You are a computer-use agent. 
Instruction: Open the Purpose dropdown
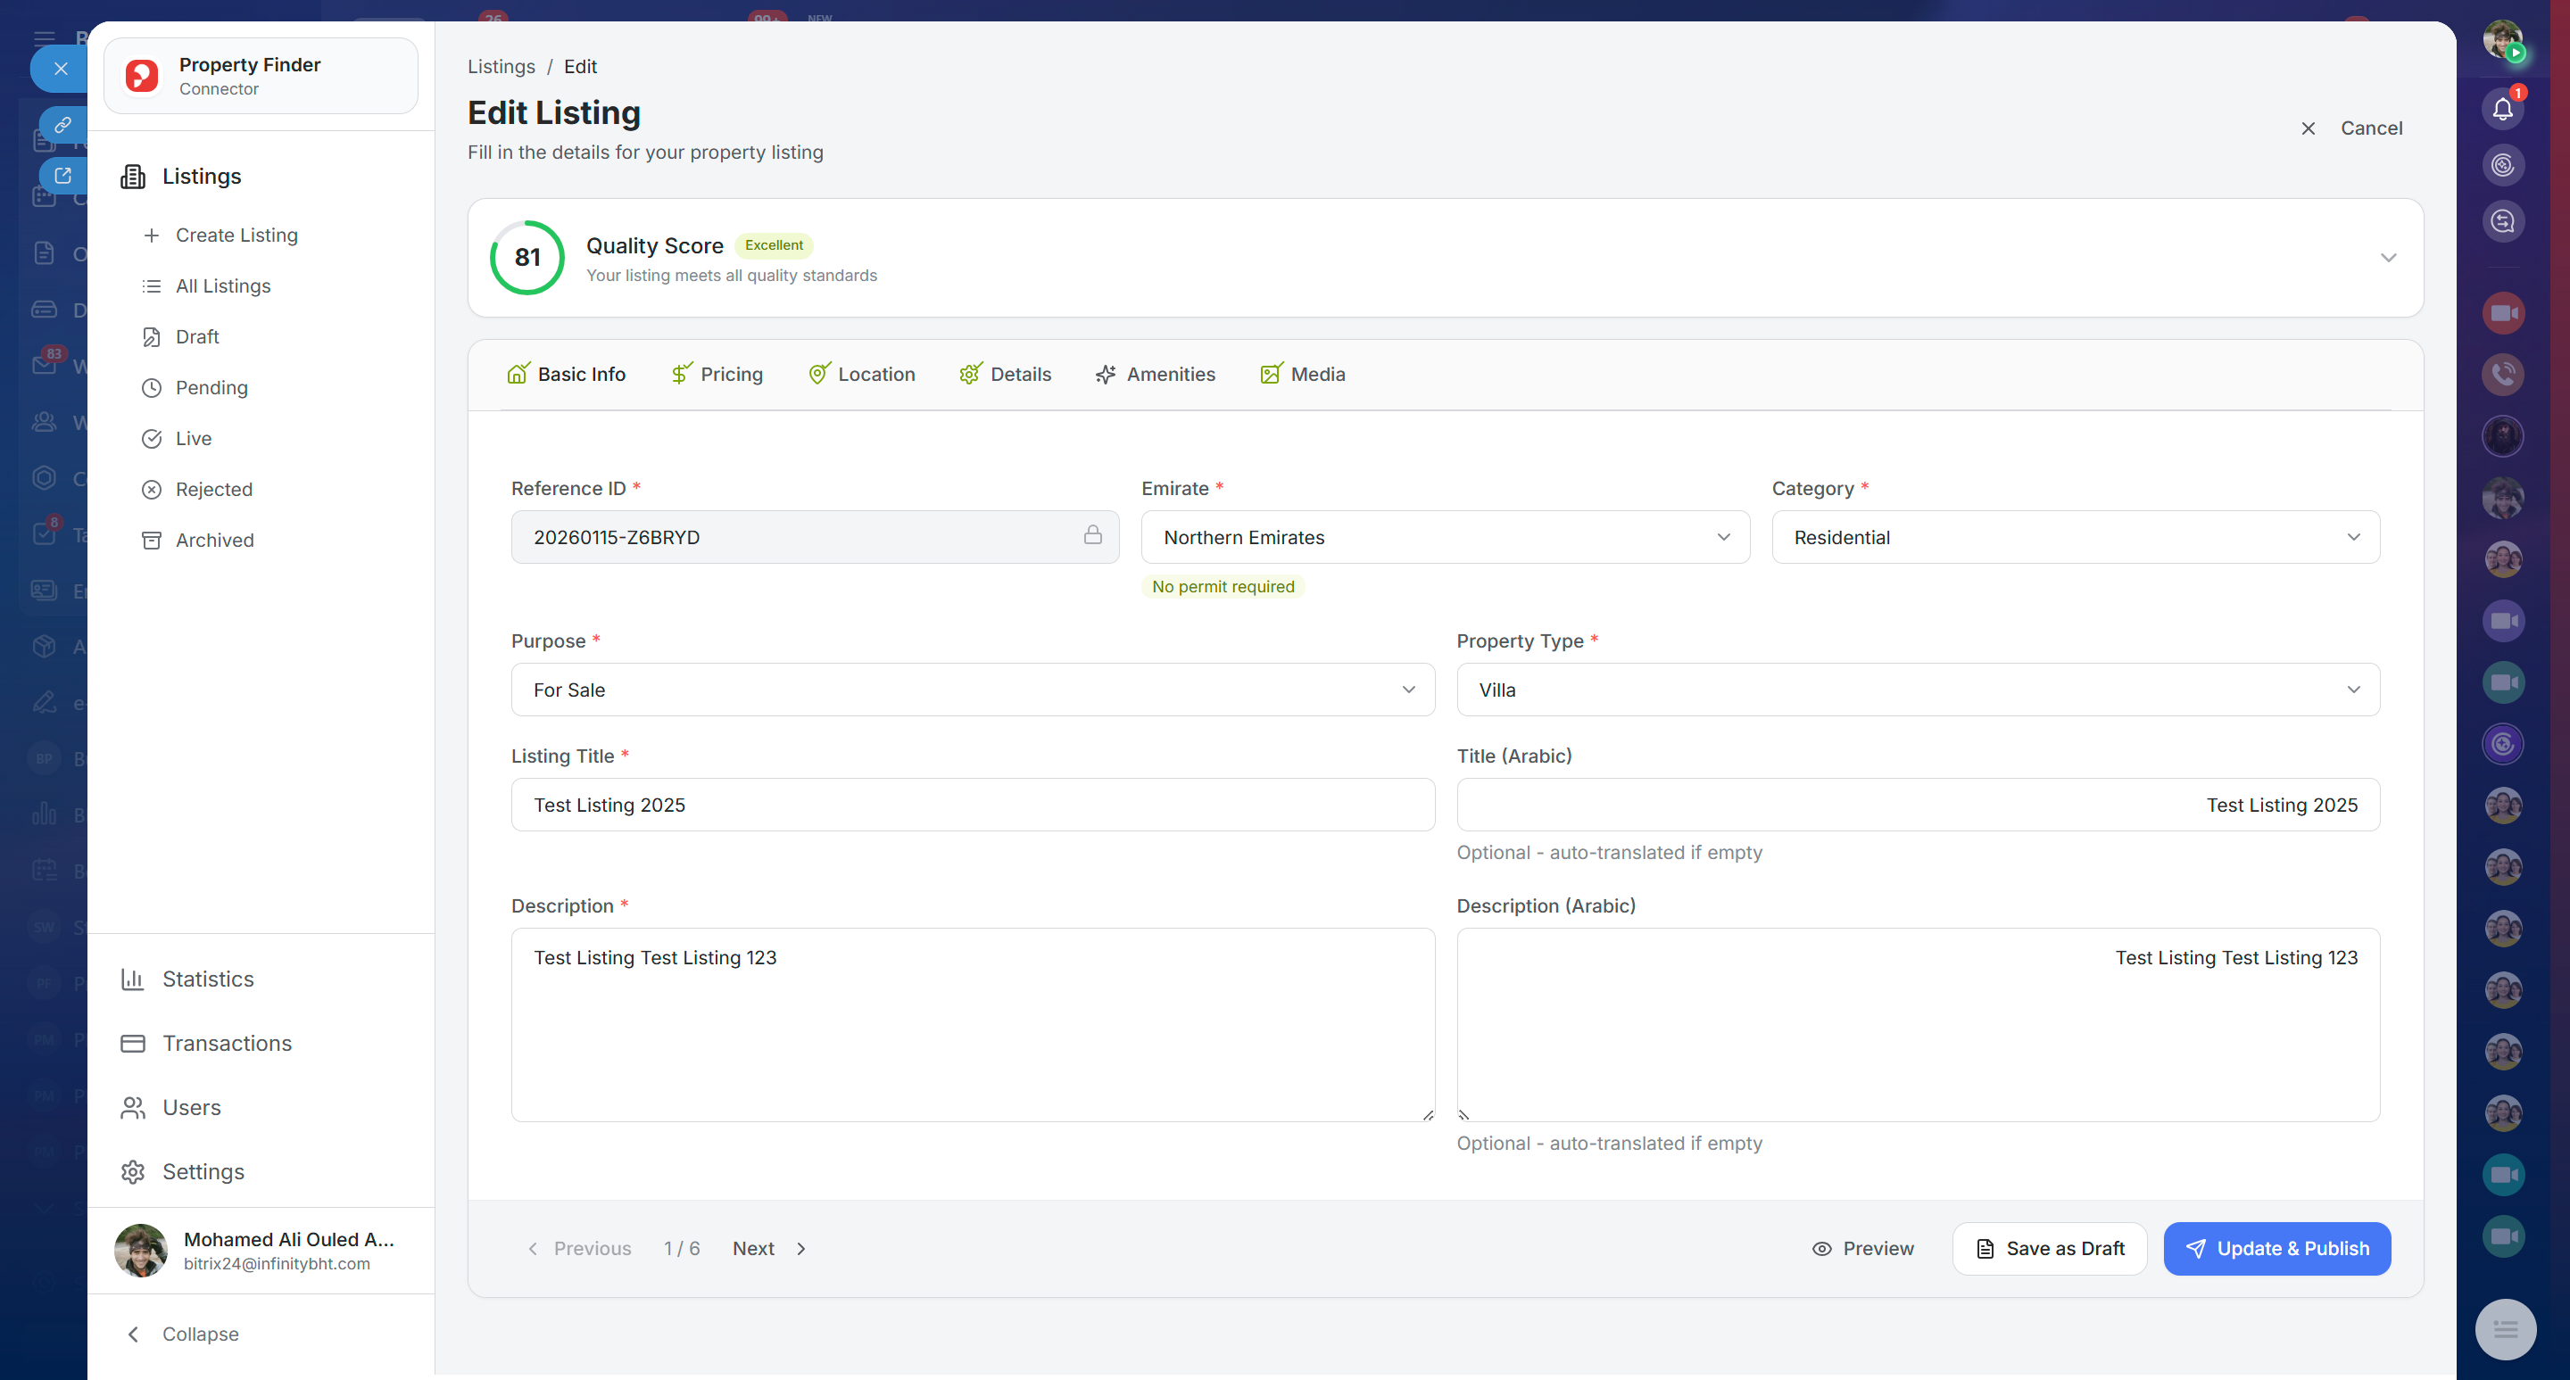972,690
